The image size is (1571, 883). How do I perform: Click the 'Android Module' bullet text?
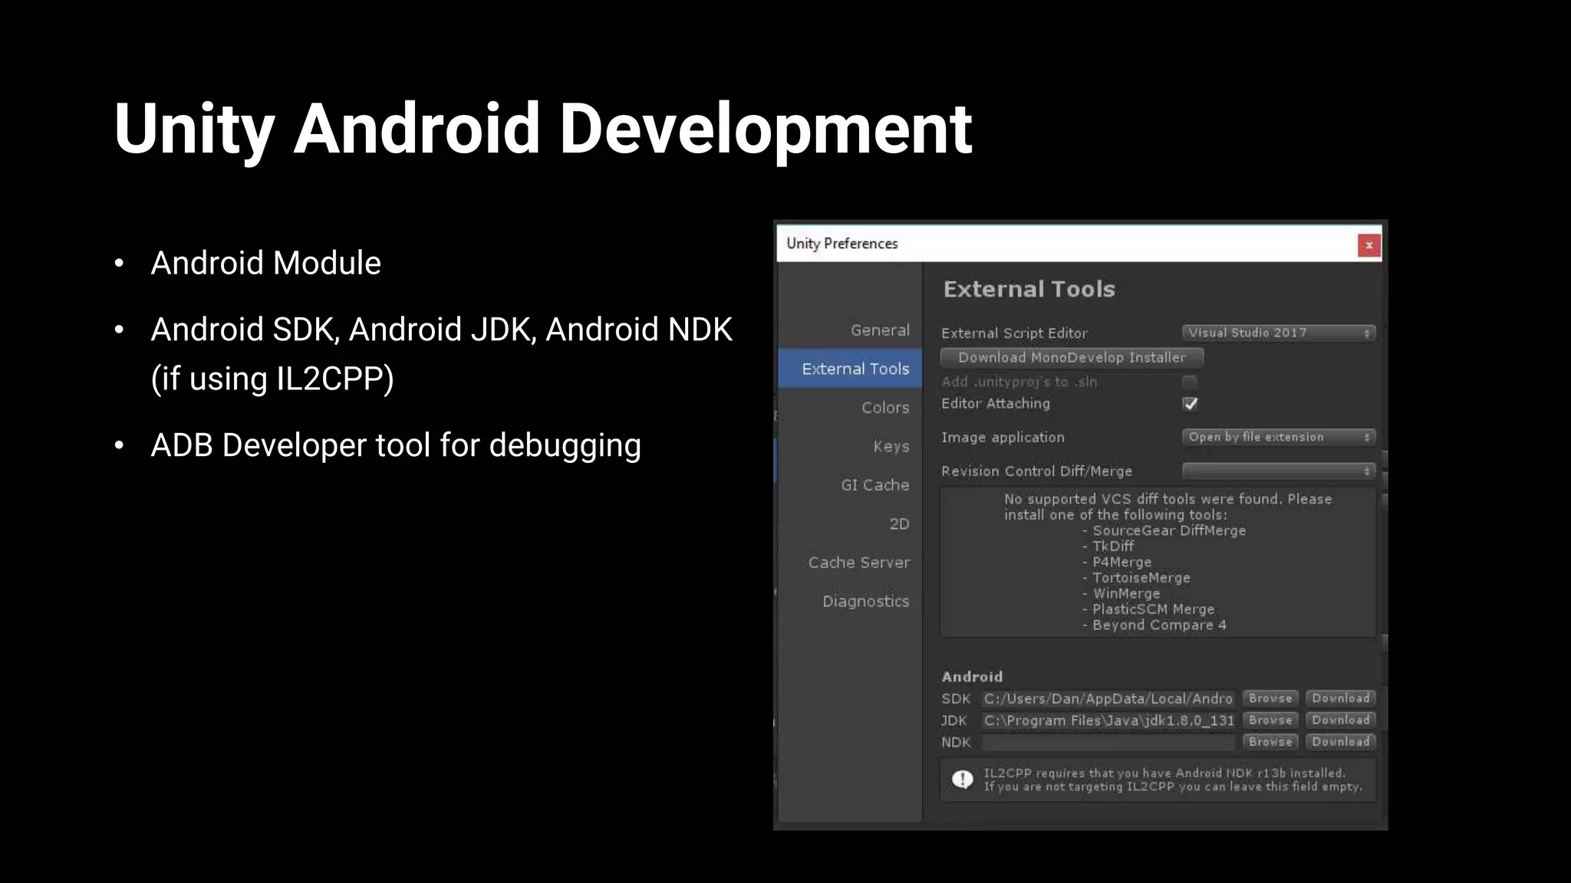(x=265, y=263)
